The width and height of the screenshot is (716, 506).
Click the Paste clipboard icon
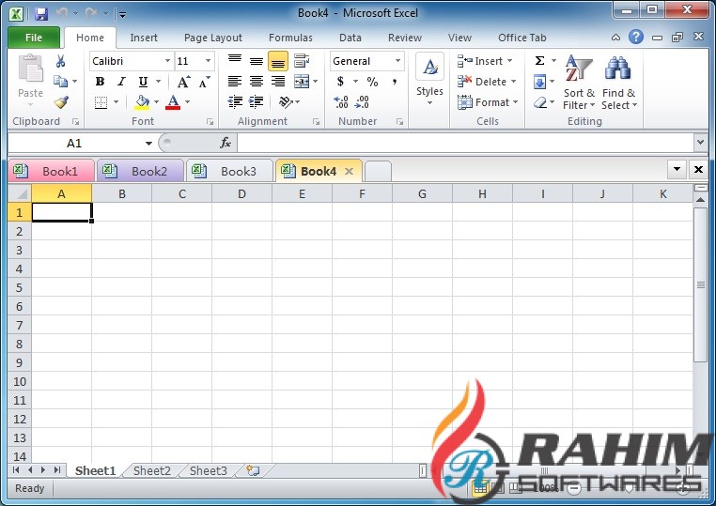[x=31, y=69]
